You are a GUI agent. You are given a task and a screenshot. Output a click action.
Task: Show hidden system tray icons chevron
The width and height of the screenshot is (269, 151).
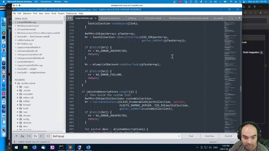point(197,147)
